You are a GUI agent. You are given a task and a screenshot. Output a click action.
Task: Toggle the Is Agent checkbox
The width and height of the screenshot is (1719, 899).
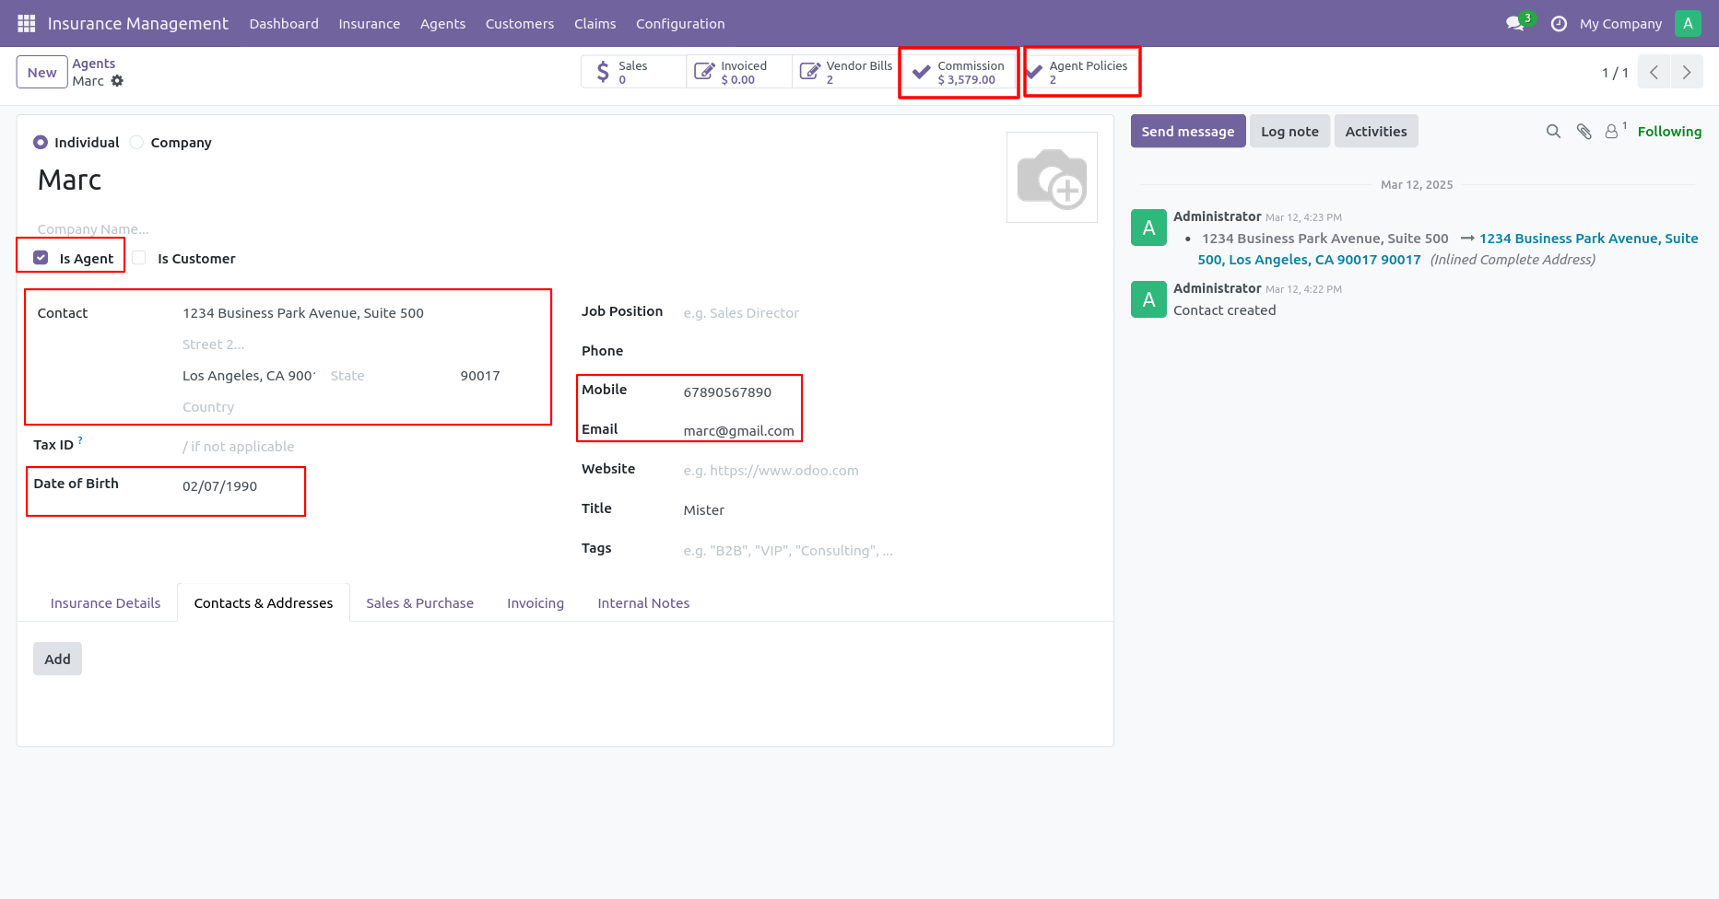click(x=41, y=258)
